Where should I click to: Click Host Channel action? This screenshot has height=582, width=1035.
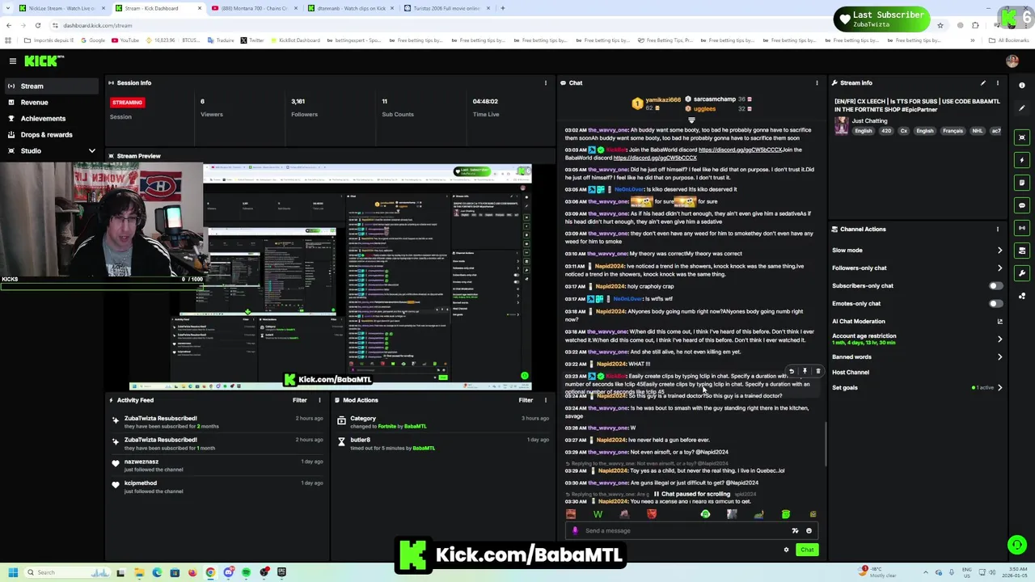coord(851,372)
